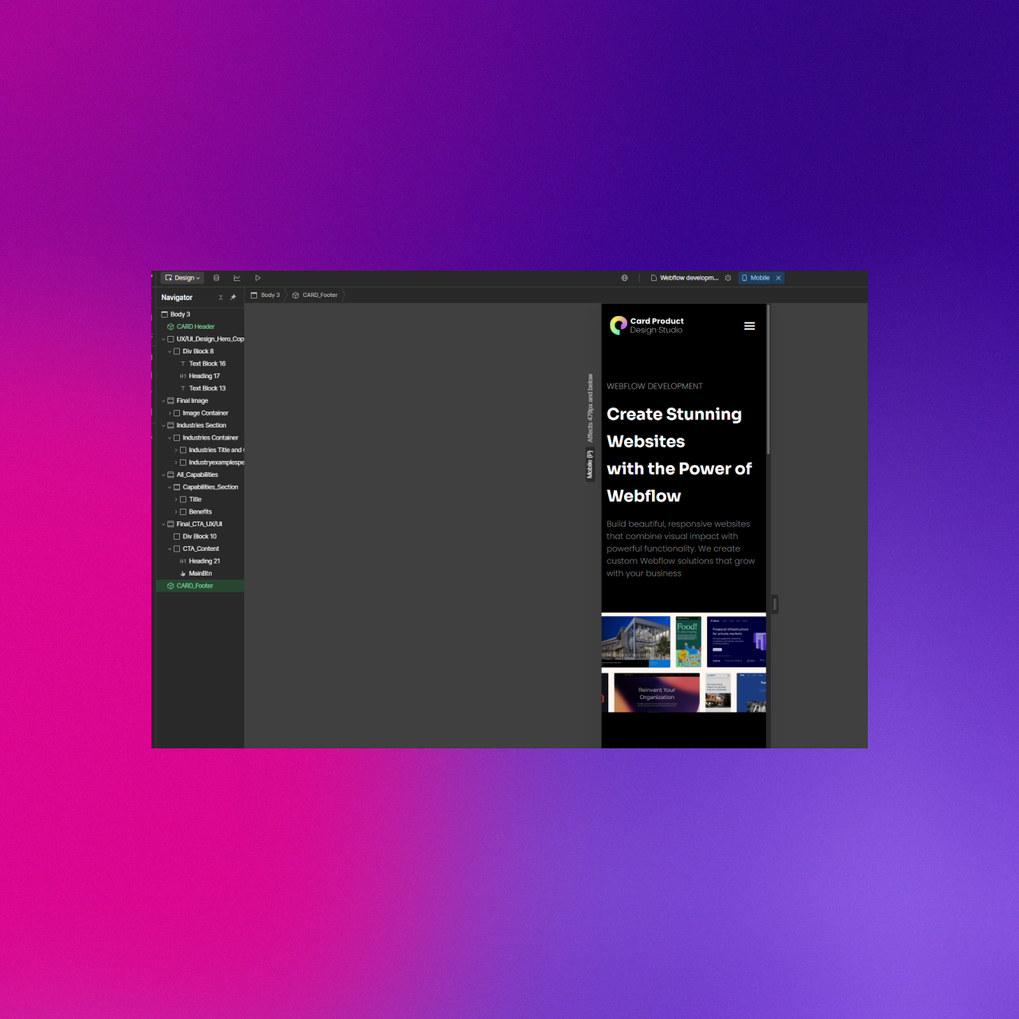Image resolution: width=1019 pixels, height=1019 pixels.
Task: Select Body 3 in the breadcrumb bar
Action: (x=266, y=295)
